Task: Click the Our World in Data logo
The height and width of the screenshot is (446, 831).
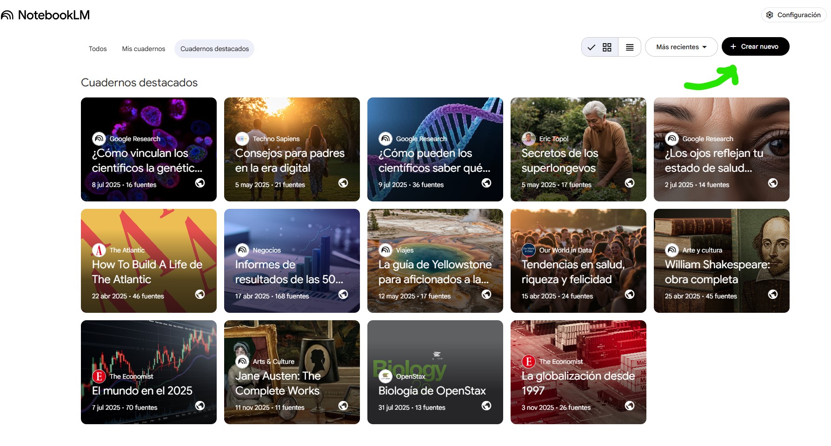Action: (528, 250)
